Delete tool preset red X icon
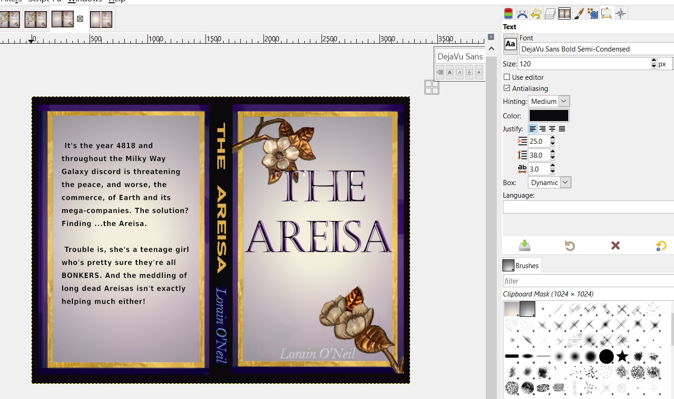674x399 pixels. [x=616, y=245]
